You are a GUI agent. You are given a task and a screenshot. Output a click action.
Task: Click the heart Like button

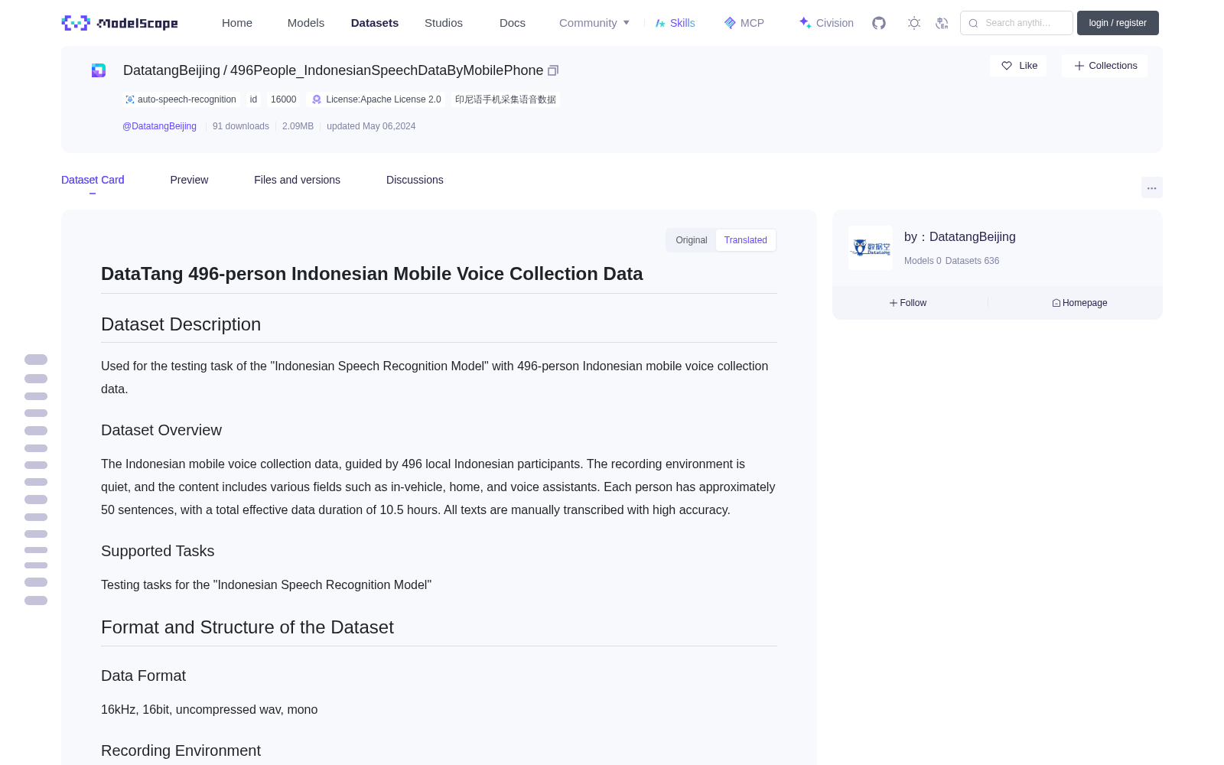[1018, 66]
